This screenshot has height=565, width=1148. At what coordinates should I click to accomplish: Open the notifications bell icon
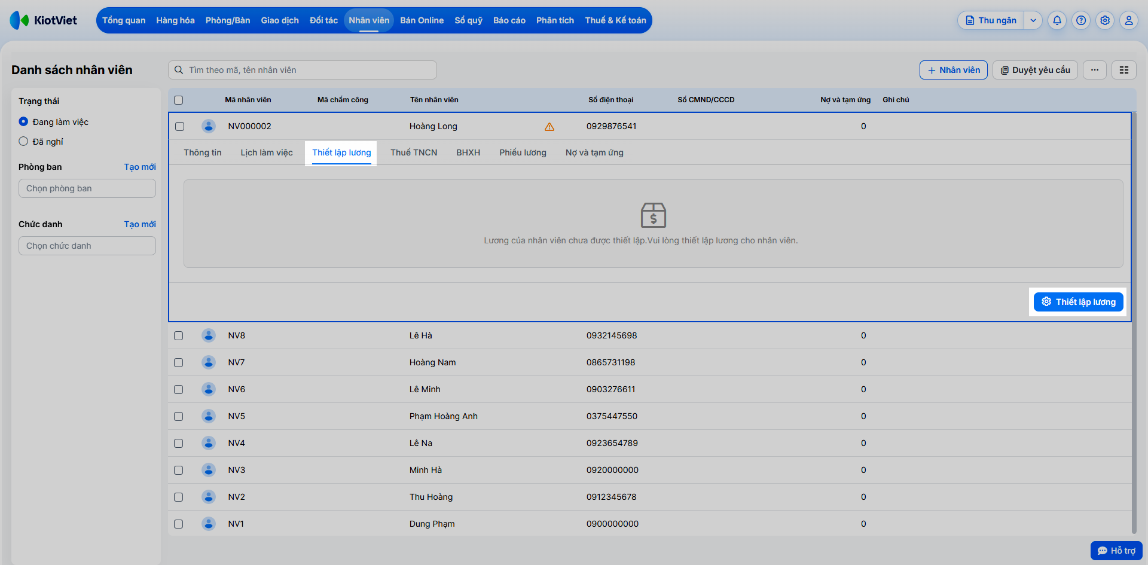[1057, 20]
